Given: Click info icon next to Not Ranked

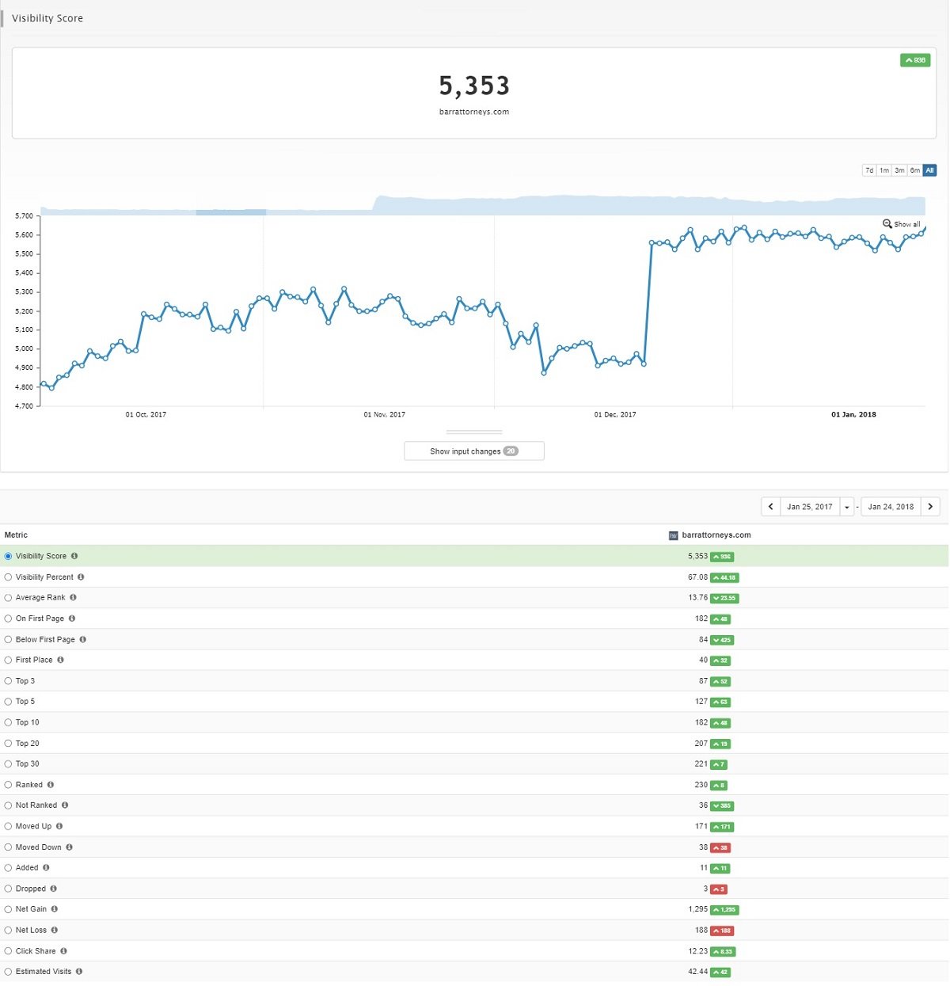Looking at the screenshot, I should click(x=65, y=805).
